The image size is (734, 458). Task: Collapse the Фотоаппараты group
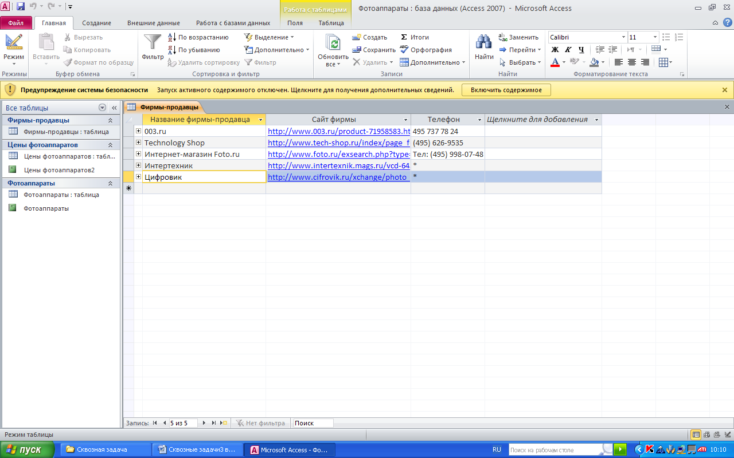110,183
